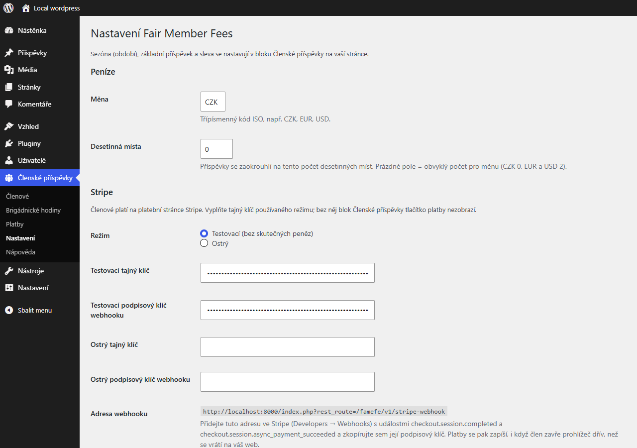637x448 pixels.
Task: Click the WordPress logo icon
Action: pos(8,8)
